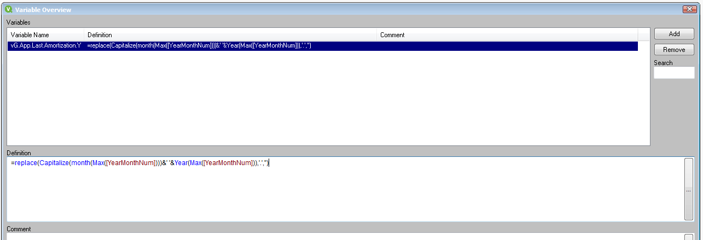Open expression editor via ellipsis button
This screenshot has height=240, width=703.
[x=688, y=190]
